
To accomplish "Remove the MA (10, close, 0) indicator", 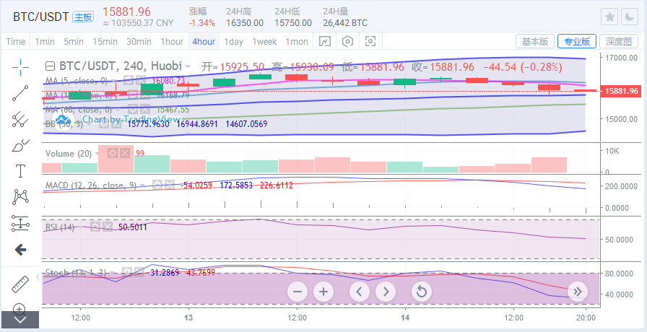I will tap(144, 95).
